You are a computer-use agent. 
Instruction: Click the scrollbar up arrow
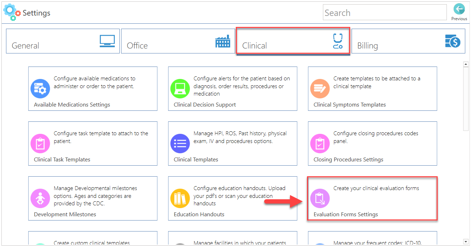tap(466, 64)
